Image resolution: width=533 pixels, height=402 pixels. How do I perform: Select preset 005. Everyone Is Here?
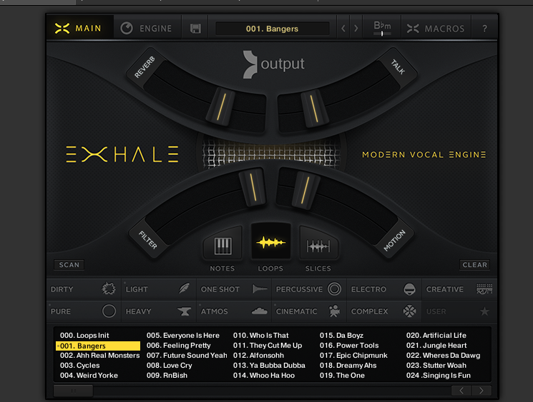point(183,335)
